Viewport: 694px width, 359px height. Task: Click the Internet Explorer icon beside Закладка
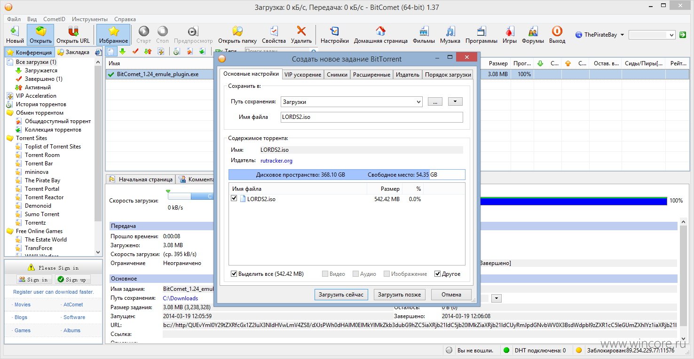point(98,52)
